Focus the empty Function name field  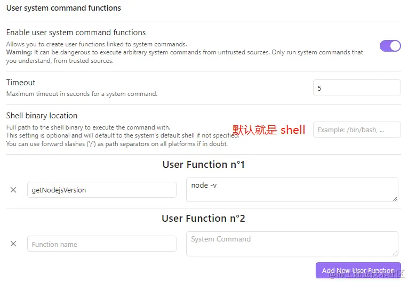coord(101,244)
